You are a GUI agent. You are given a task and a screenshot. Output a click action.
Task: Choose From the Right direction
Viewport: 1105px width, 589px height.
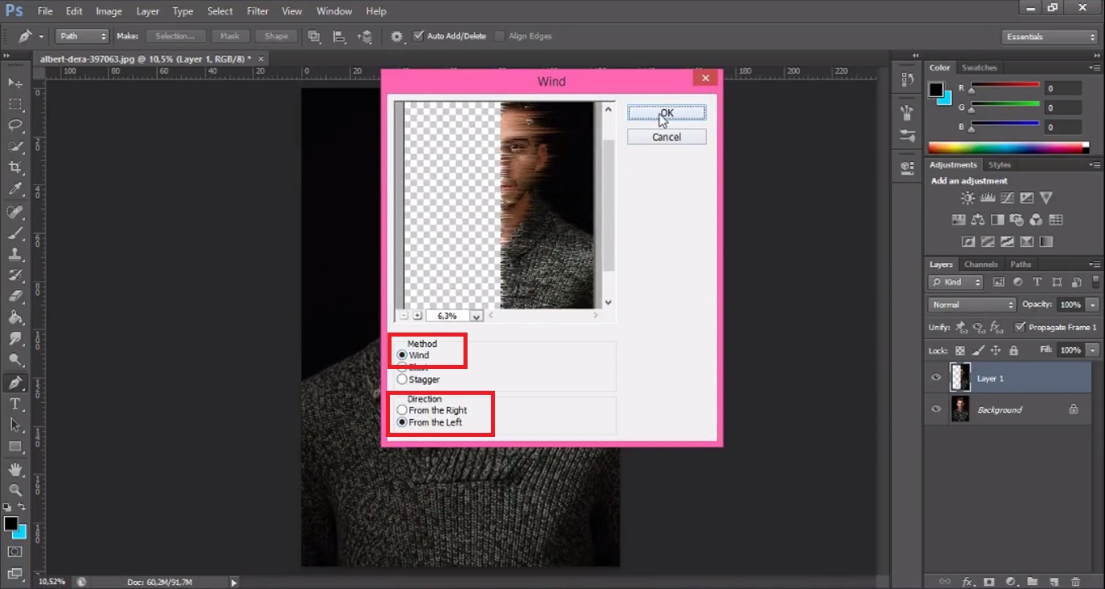point(402,410)
